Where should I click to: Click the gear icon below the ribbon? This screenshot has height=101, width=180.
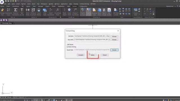point(4,20)
